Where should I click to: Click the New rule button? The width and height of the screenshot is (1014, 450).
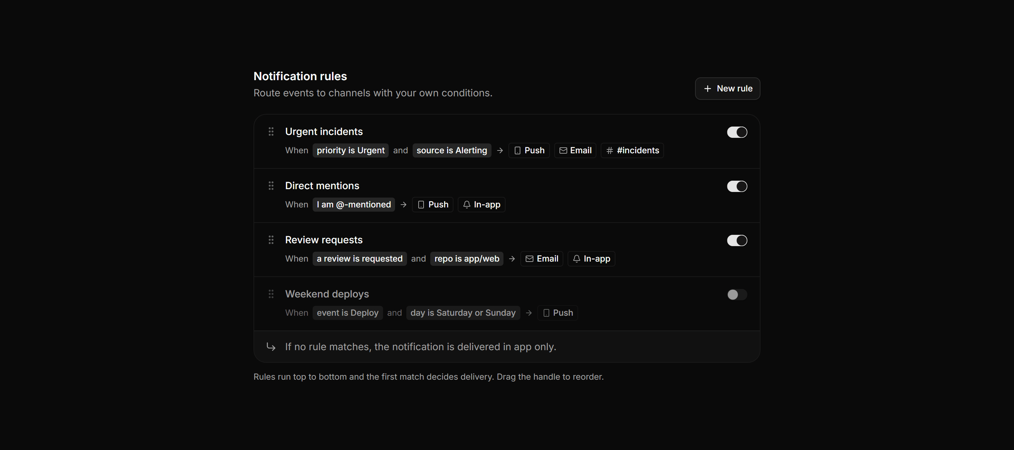[727, 89]
